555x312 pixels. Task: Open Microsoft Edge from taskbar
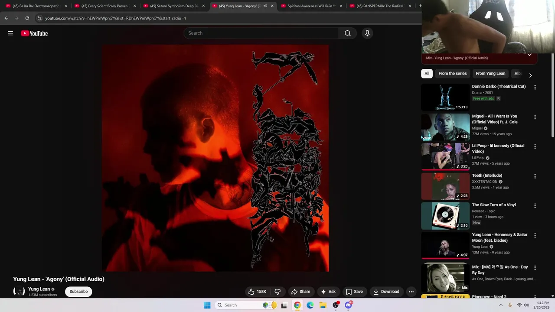pos(310,305)
